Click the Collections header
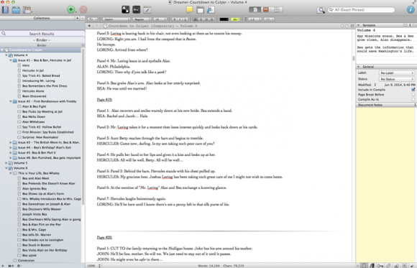 pos(42,18)
